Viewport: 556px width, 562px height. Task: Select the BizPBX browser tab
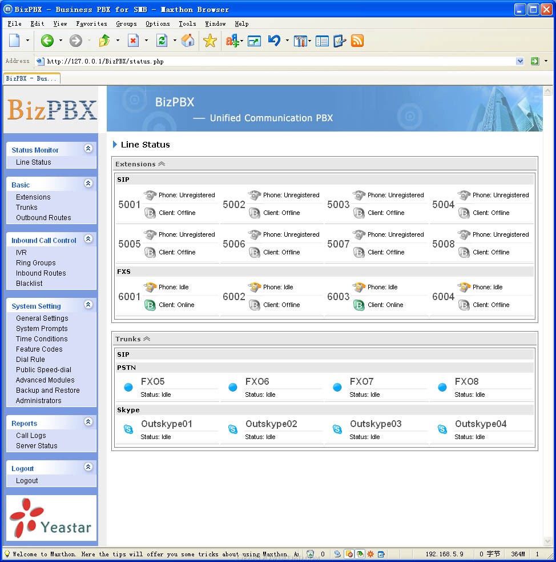click(x=32, y=78)
